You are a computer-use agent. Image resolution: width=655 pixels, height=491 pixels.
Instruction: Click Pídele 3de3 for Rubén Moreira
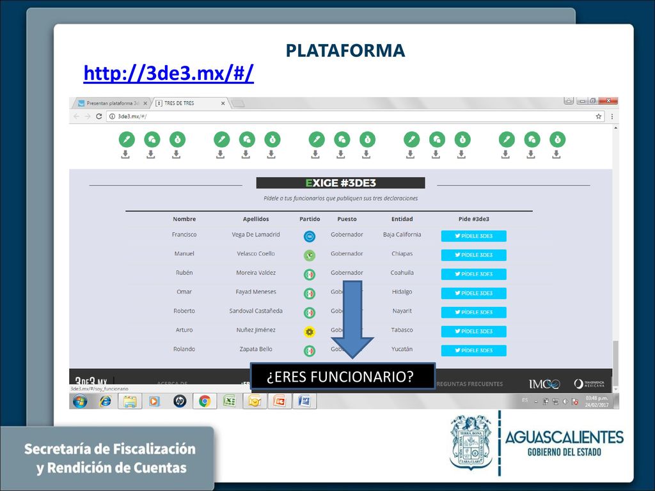tap(474, 274)
